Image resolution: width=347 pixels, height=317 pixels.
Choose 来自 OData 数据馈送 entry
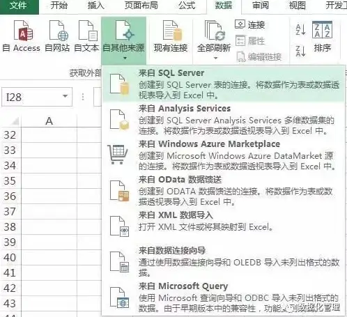223,191
